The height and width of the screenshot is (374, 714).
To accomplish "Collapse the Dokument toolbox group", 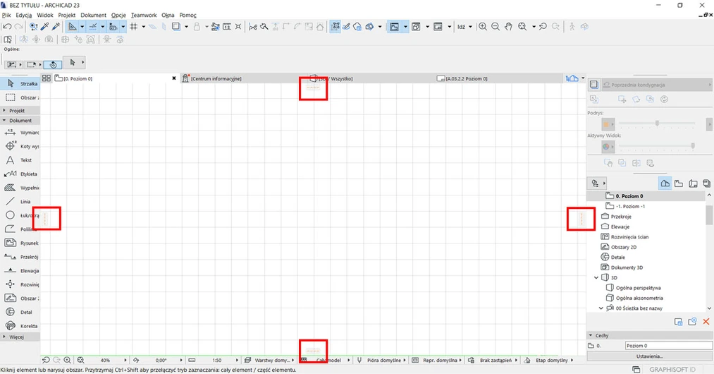I will (x=20, y=121).
